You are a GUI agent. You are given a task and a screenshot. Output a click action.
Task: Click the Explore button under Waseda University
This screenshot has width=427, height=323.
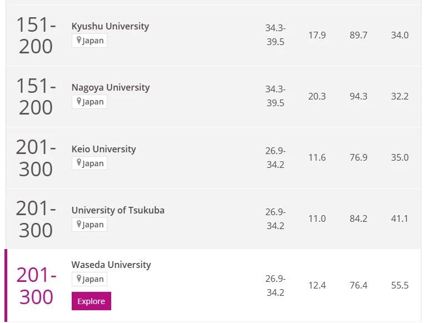pyautogui.click(x=91, y=301)
